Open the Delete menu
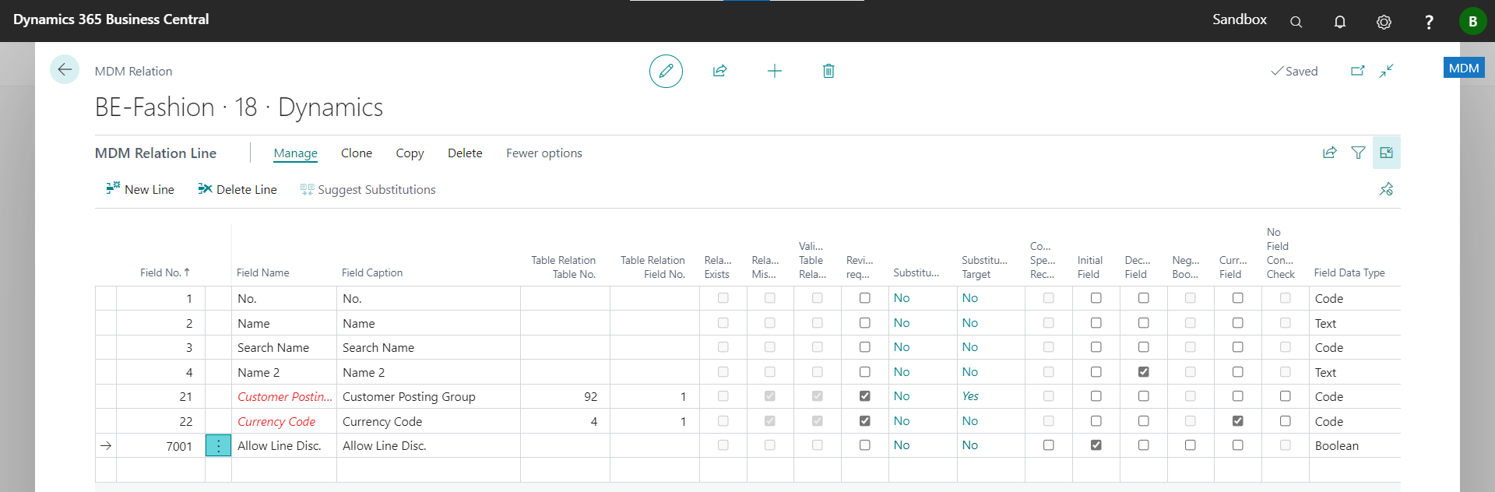This screenshot has height=492, width=1495. [x=465, y=153]
